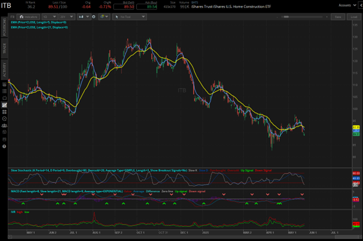Viewport: 363px width, 241px height.
Task: Expand the 20Y time range dropdown
Action: 66,17
